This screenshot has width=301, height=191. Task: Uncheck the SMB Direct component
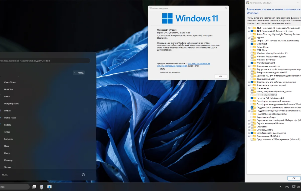pos(252,44)
